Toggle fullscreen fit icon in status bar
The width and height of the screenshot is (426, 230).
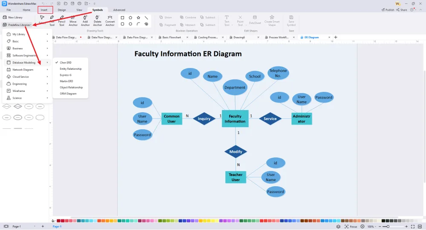tap(413, 227)
